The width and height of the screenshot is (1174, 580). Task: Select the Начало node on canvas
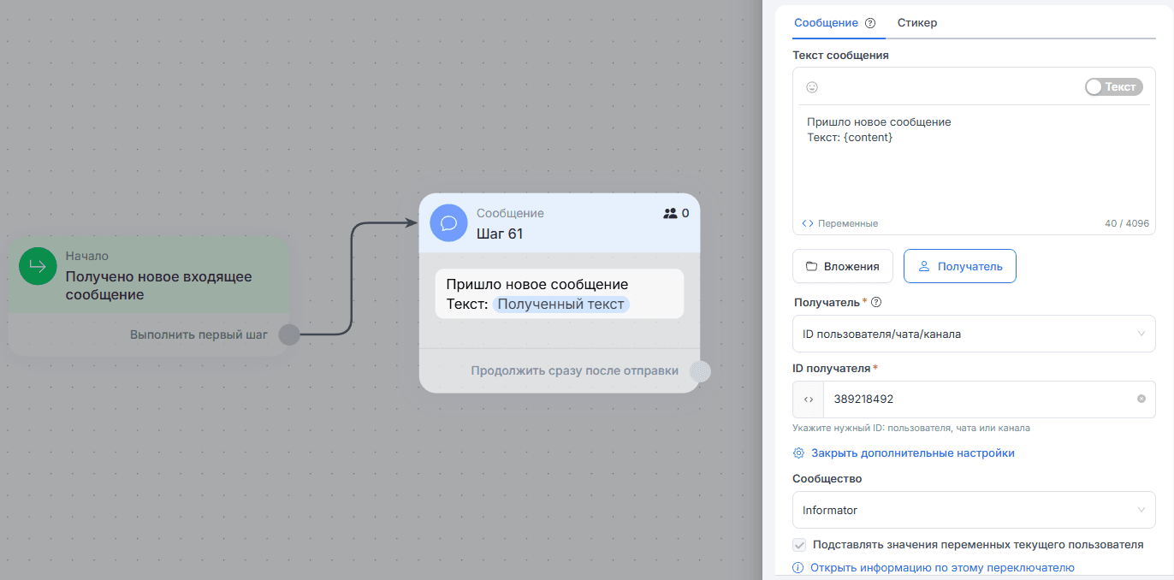click(149, 297)
